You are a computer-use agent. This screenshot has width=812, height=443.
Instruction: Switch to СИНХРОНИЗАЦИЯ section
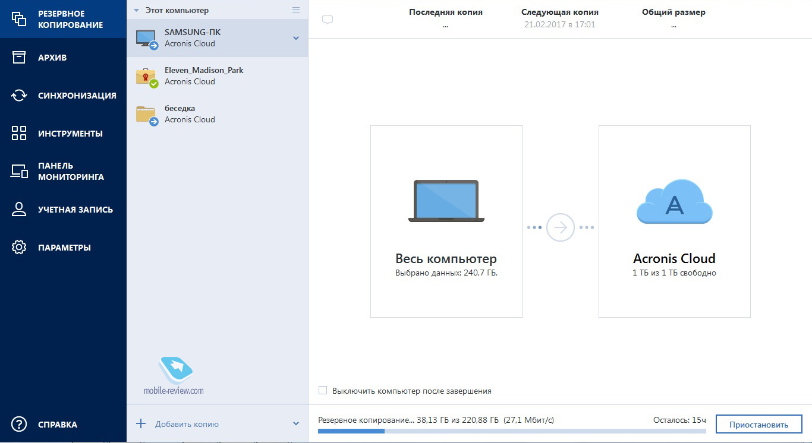[63, 96]
